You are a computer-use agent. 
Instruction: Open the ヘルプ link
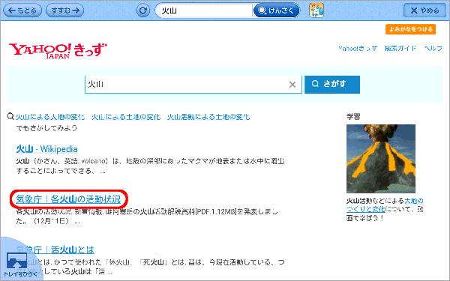433,48
